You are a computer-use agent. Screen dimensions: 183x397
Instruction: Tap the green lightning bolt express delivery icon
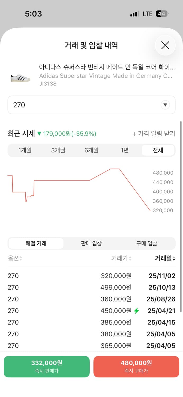pos(136,311)
